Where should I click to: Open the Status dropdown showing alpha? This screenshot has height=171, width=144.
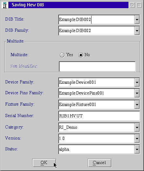point(137,149)
